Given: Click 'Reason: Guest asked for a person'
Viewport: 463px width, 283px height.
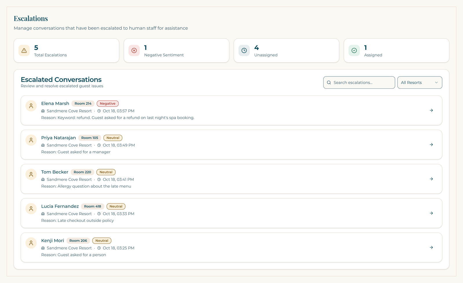Looking at the screenshot, I should point(74,255).
